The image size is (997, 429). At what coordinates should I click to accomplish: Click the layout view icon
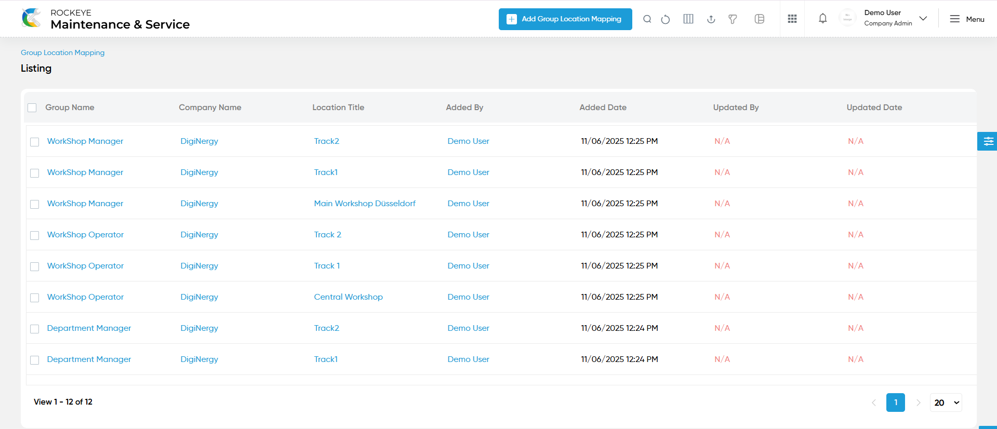[x=760, y=19]
